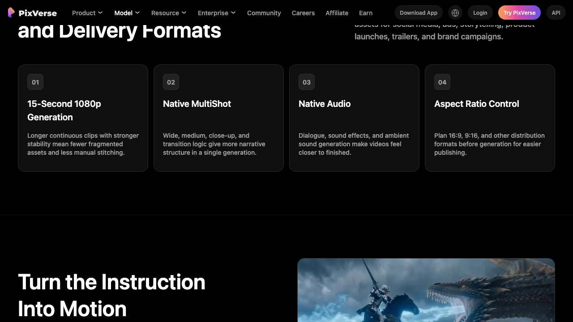Click the "Native Audio" card heading

tap(325, 104)
